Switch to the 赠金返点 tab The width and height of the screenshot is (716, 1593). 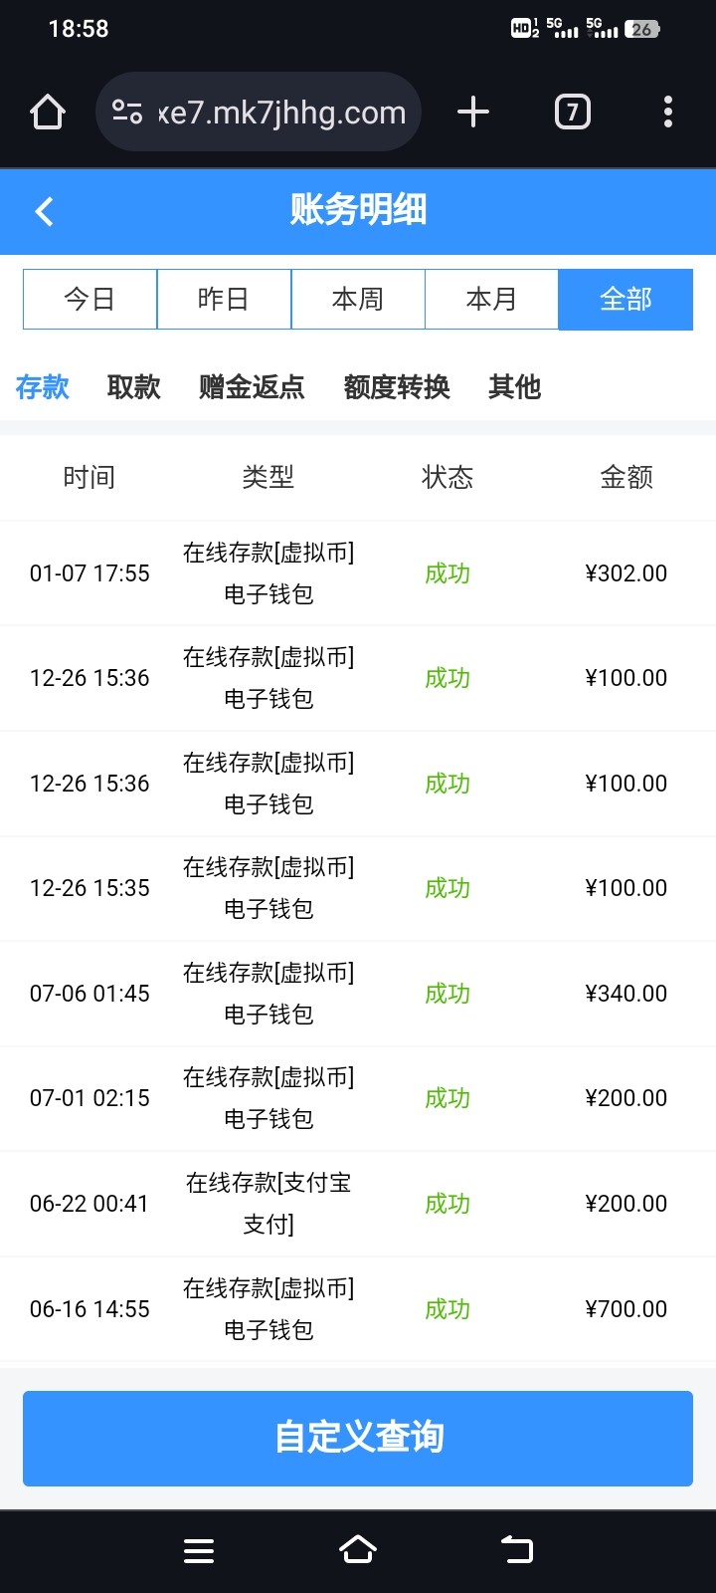click(252, 386)
